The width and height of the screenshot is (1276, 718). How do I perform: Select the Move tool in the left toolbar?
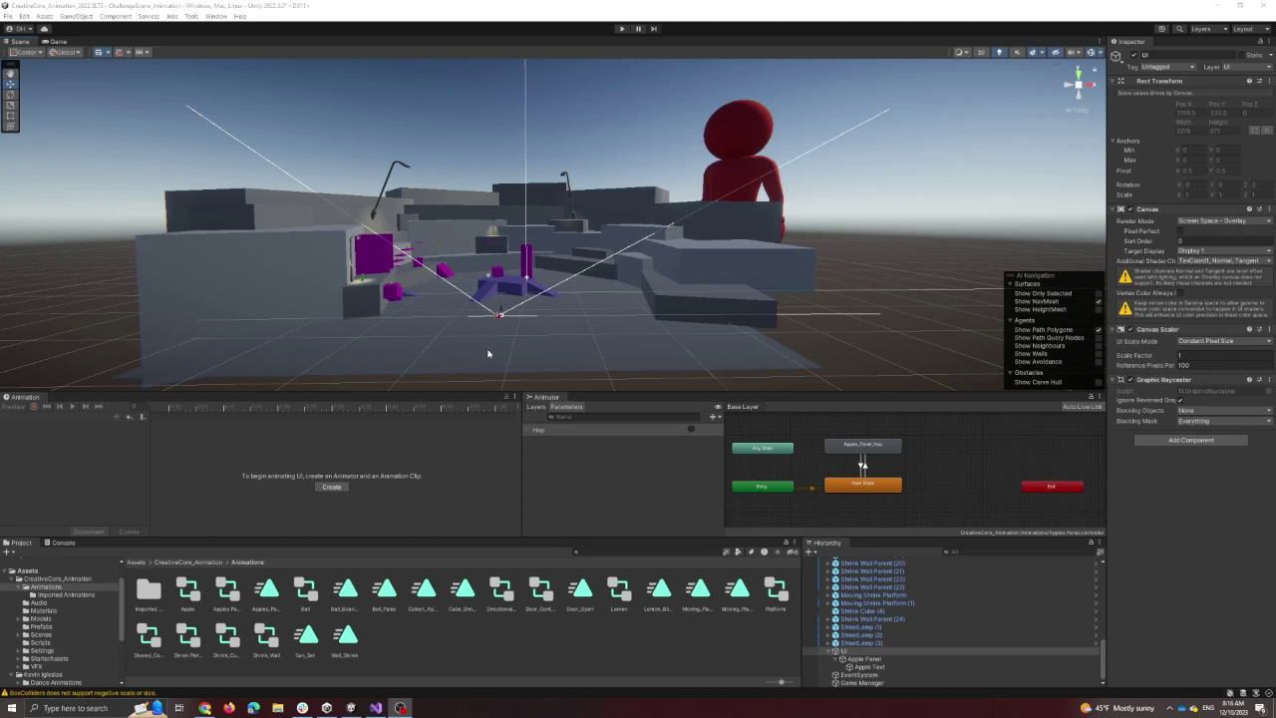click(10, 84)
